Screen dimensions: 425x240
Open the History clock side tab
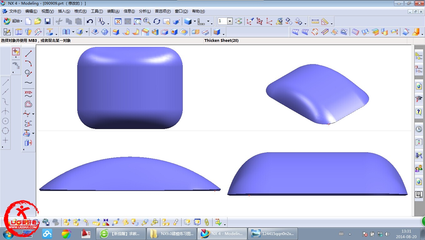[x=419, y=129]
